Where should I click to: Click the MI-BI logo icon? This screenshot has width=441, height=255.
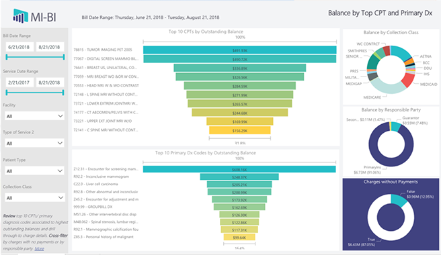pos(20,15)
